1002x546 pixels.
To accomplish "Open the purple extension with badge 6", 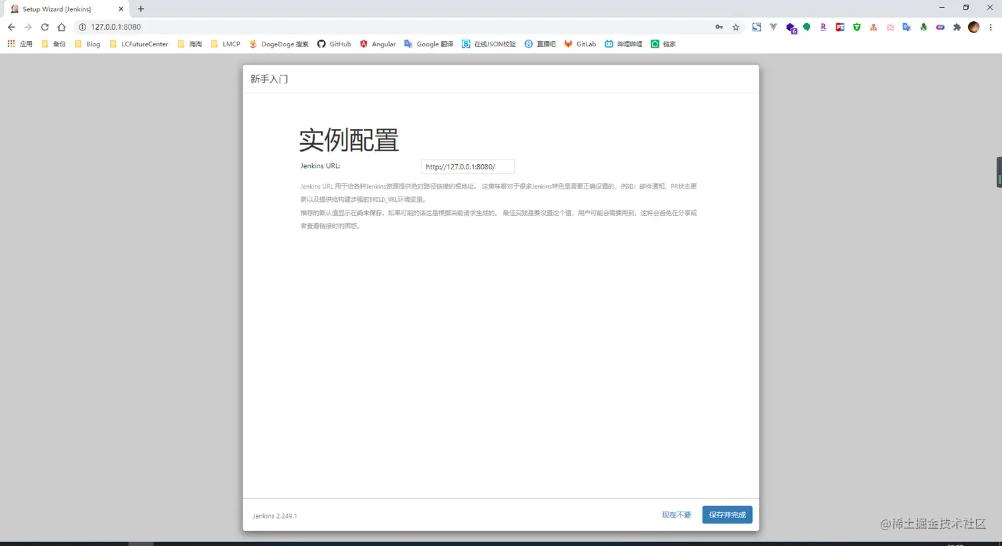I will click(791, 28).
